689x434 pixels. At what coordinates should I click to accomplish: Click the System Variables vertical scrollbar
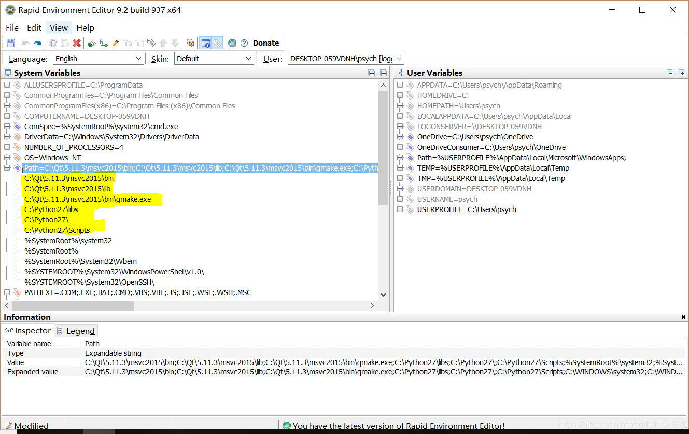[384, 148]
